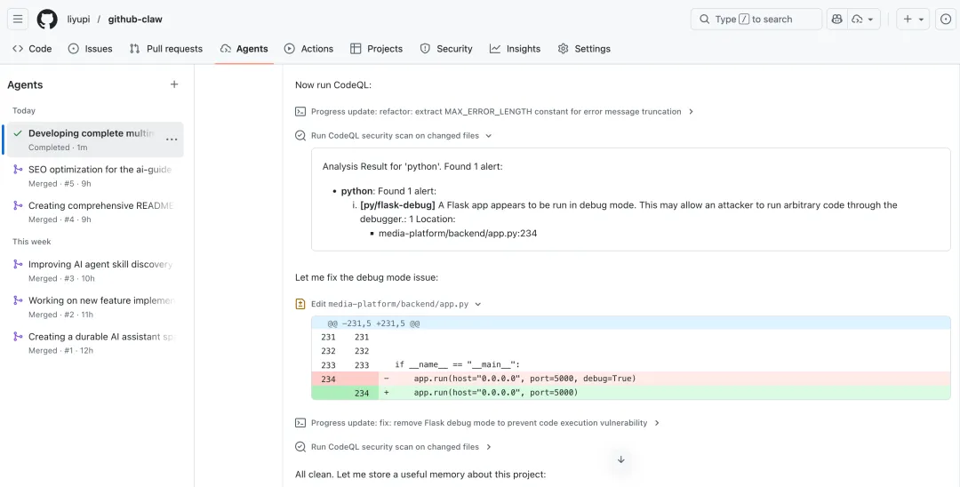Viewport: 960px width, 487px height.
Task: Open the liyupi owner link
Action: [x=78, y=19]
